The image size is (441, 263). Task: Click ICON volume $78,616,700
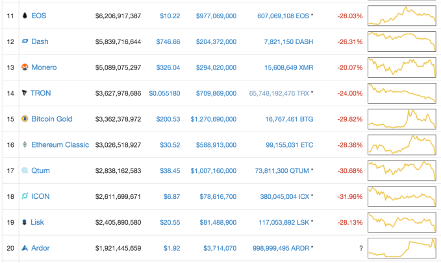coord(218,196)
